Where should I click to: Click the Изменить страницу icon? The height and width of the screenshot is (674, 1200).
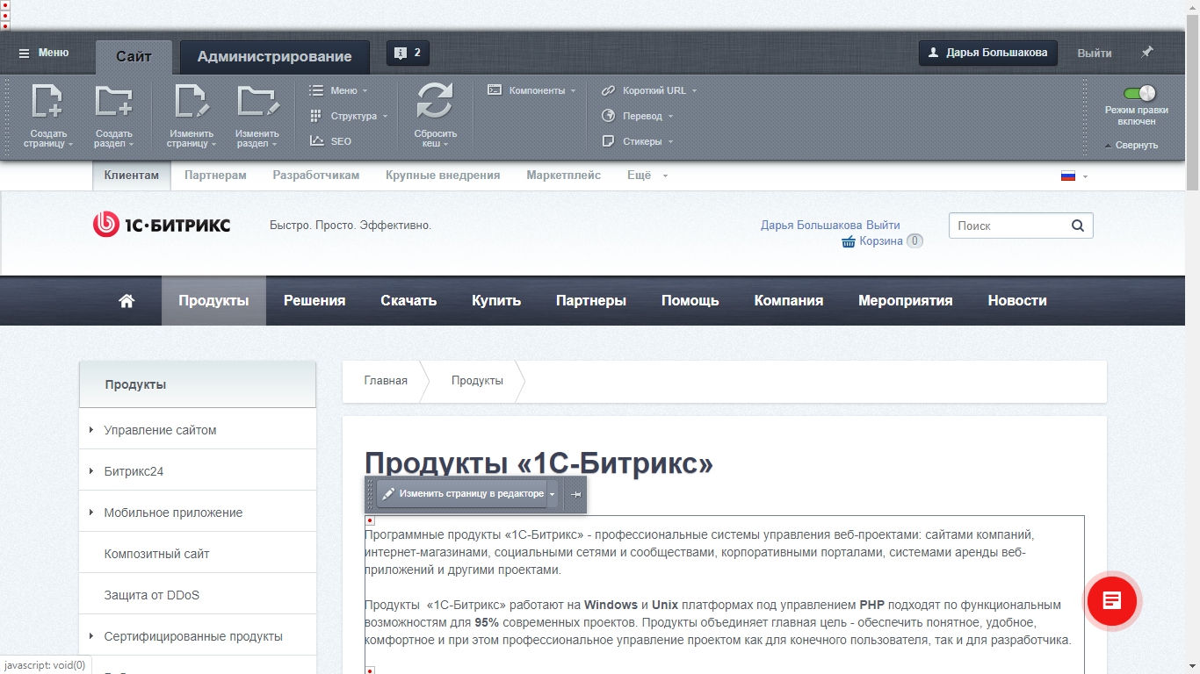[192, 102]
